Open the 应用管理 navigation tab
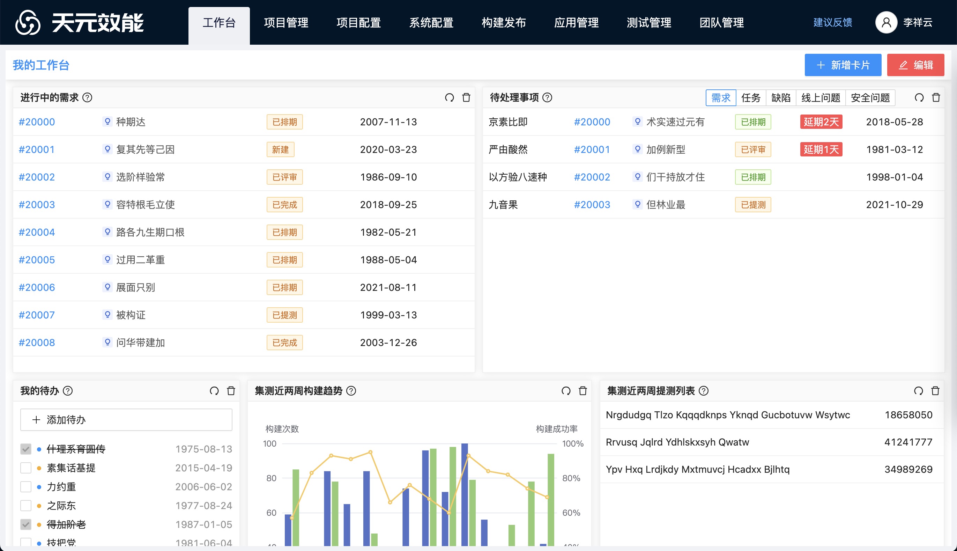This screenshot has height=551, width=957. point(577,23)
